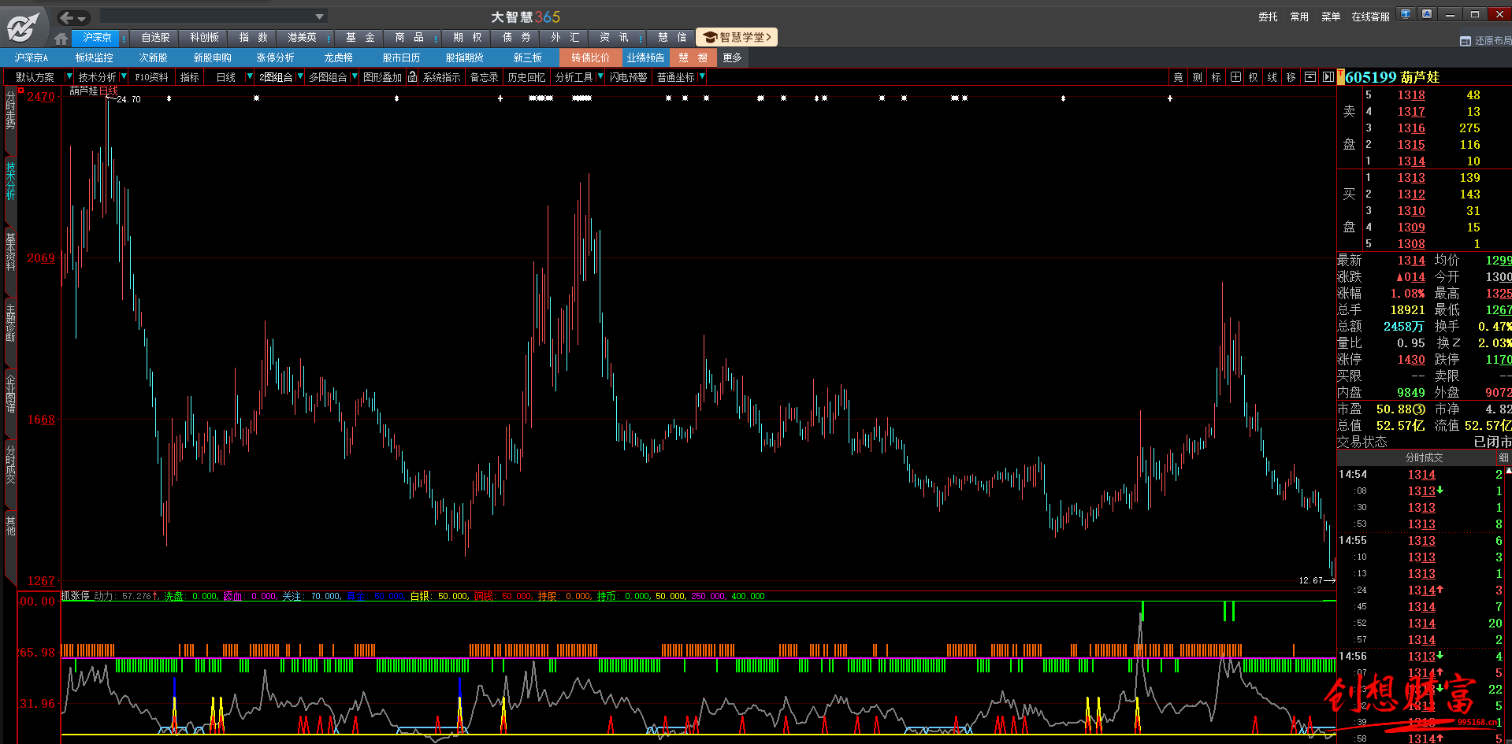Click the buy-5 price 1308
Viewport: 1512px width, 744px height.
point(1411,244)
